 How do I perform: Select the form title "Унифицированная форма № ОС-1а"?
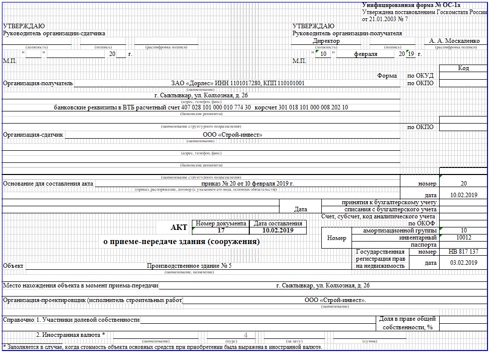pos(411,5)
